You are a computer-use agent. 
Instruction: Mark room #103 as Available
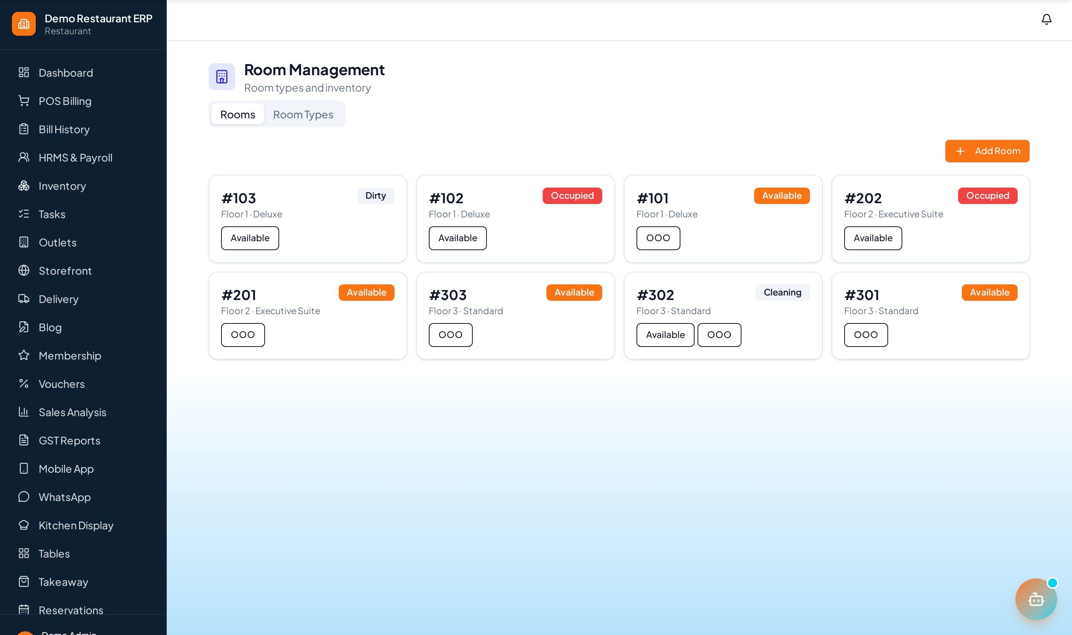pos(250,238)
